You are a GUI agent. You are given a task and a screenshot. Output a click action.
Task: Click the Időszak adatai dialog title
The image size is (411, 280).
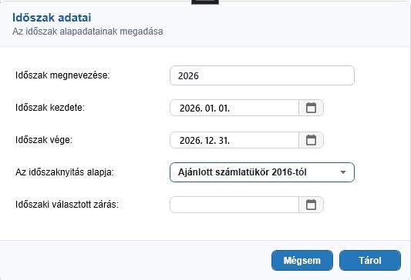click(x=52, y=18)
